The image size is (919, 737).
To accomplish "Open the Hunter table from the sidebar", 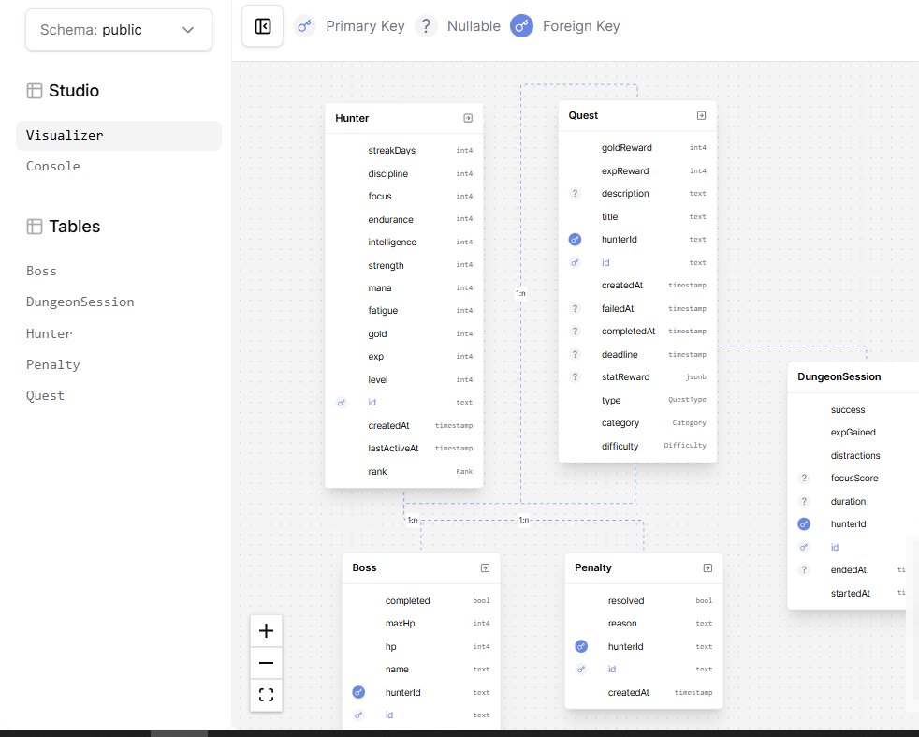I will pos(50,333).
